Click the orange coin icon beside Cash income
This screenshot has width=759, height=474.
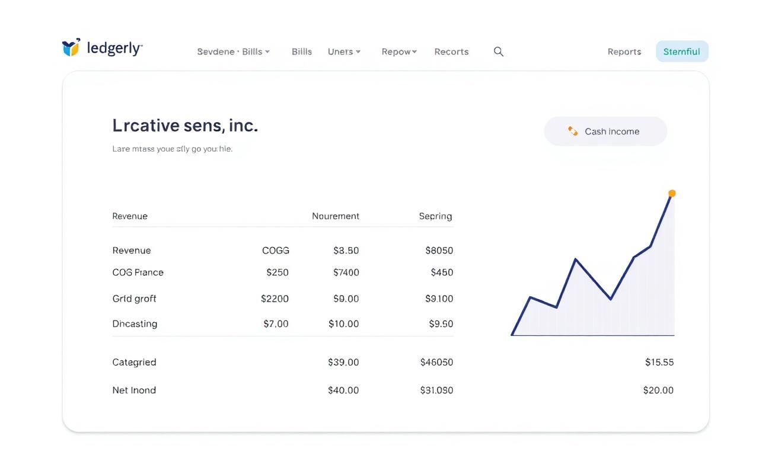coord(573,132)
